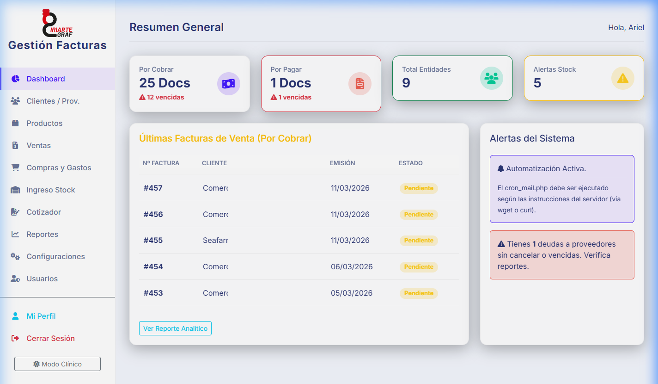Open the Alertas Stock card
Screen dimensions: 658x384
pos(584,78)
